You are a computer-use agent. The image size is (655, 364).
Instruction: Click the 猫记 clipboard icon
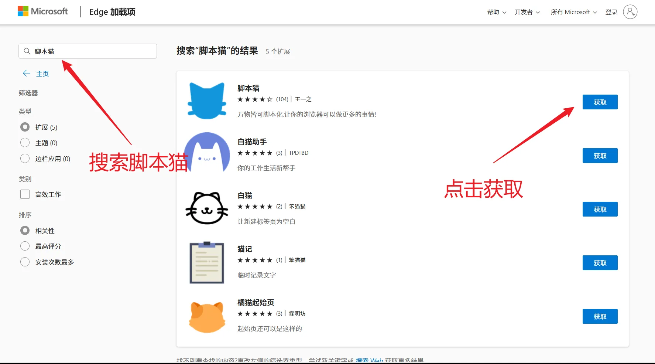[207, 262]
